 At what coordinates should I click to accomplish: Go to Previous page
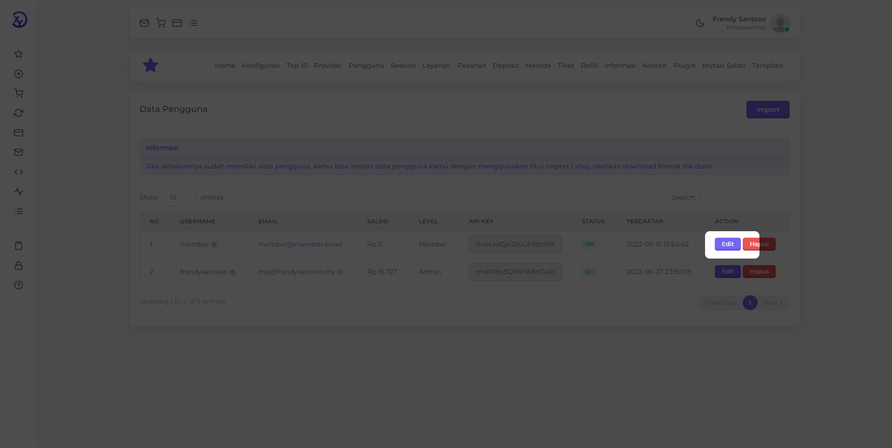[x=720, y=303]
